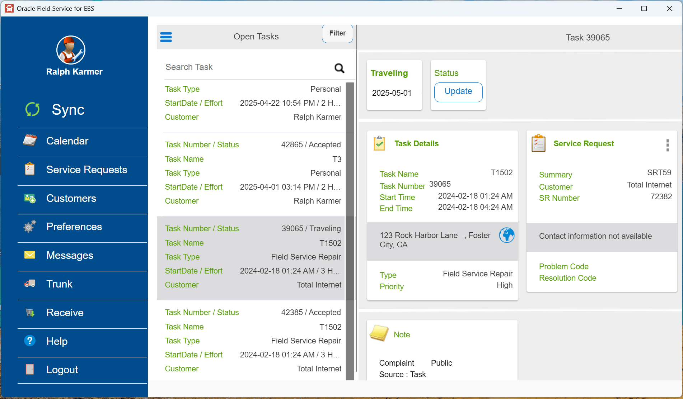The image size is (683, 399).
Task: Click the End Time value 04:24 AM
Action: 475,207
